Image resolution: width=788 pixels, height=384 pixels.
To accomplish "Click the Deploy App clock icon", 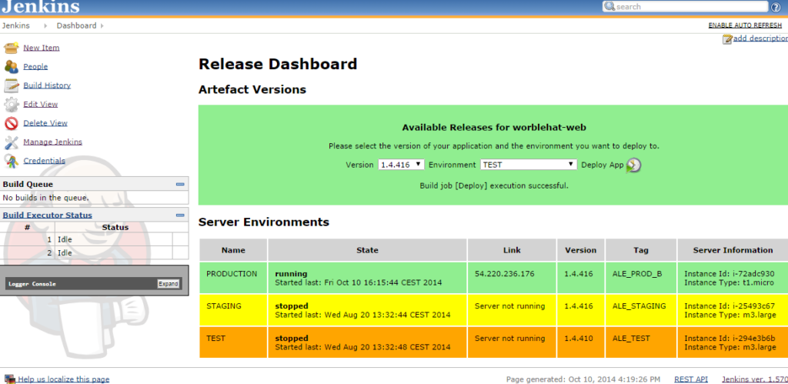I will point(633,165).
